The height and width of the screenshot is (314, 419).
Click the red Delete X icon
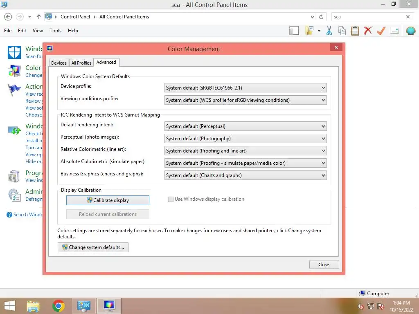368,30
